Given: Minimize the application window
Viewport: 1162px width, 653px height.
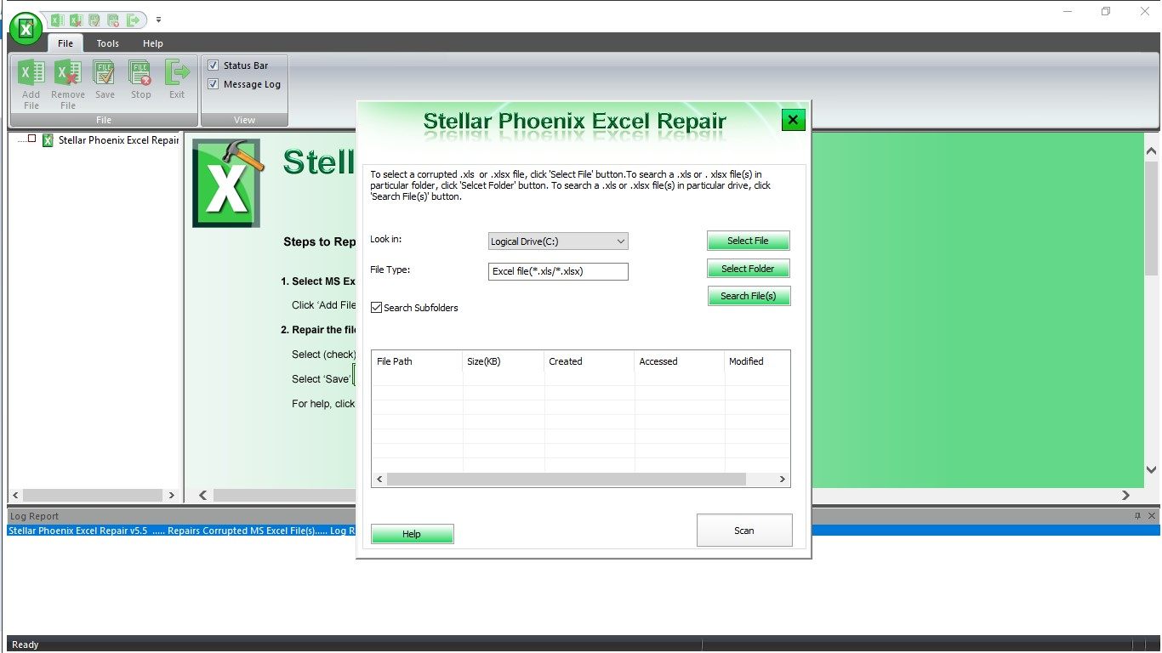Looking at the screenshot, I should [1068, 12].
